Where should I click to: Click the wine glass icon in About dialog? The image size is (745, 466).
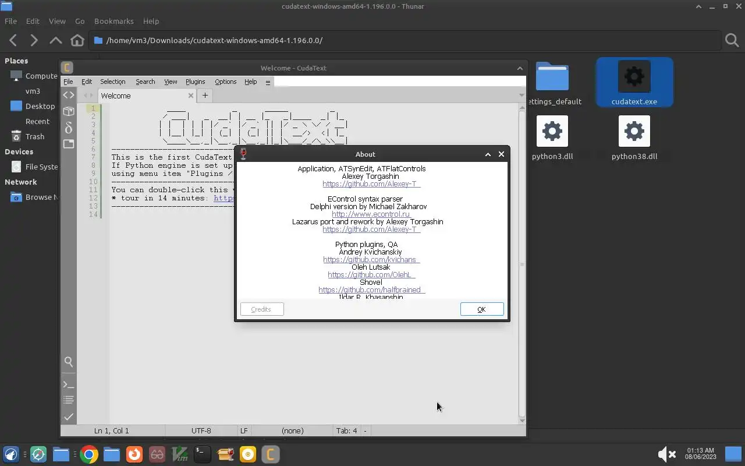click(x=243, y=154)
